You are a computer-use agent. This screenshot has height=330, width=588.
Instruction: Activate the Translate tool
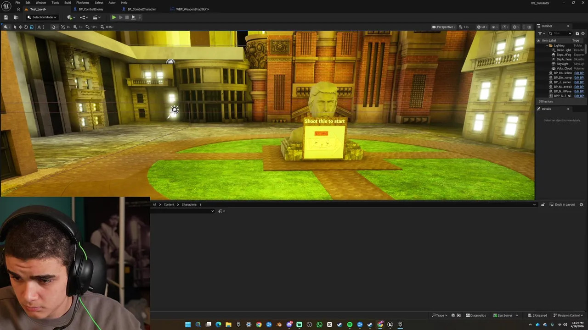[20, 27]
